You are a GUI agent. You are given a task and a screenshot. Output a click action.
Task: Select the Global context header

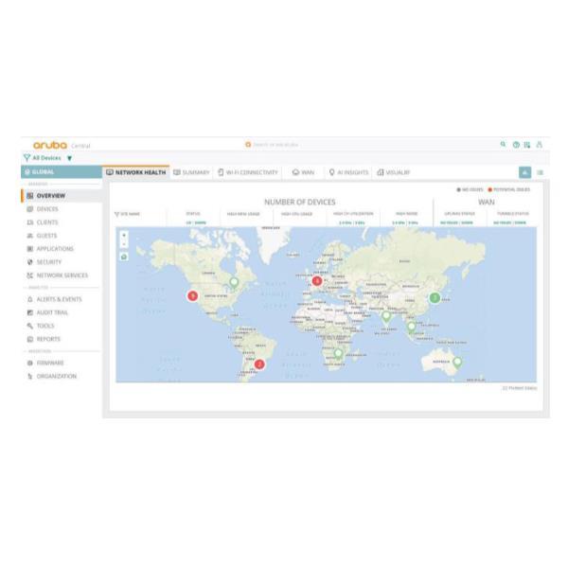click(x=62, y=171)
